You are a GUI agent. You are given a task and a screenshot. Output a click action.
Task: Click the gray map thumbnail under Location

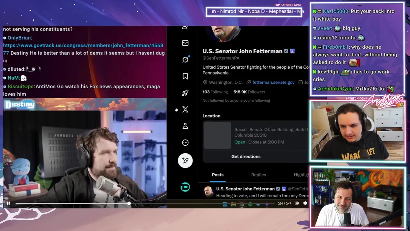217,135
